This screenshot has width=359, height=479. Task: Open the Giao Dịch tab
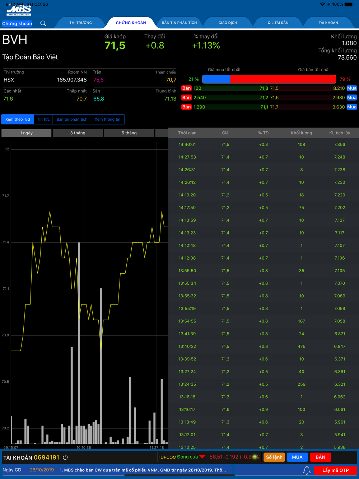pyautogui.click(x=228, y=23)
